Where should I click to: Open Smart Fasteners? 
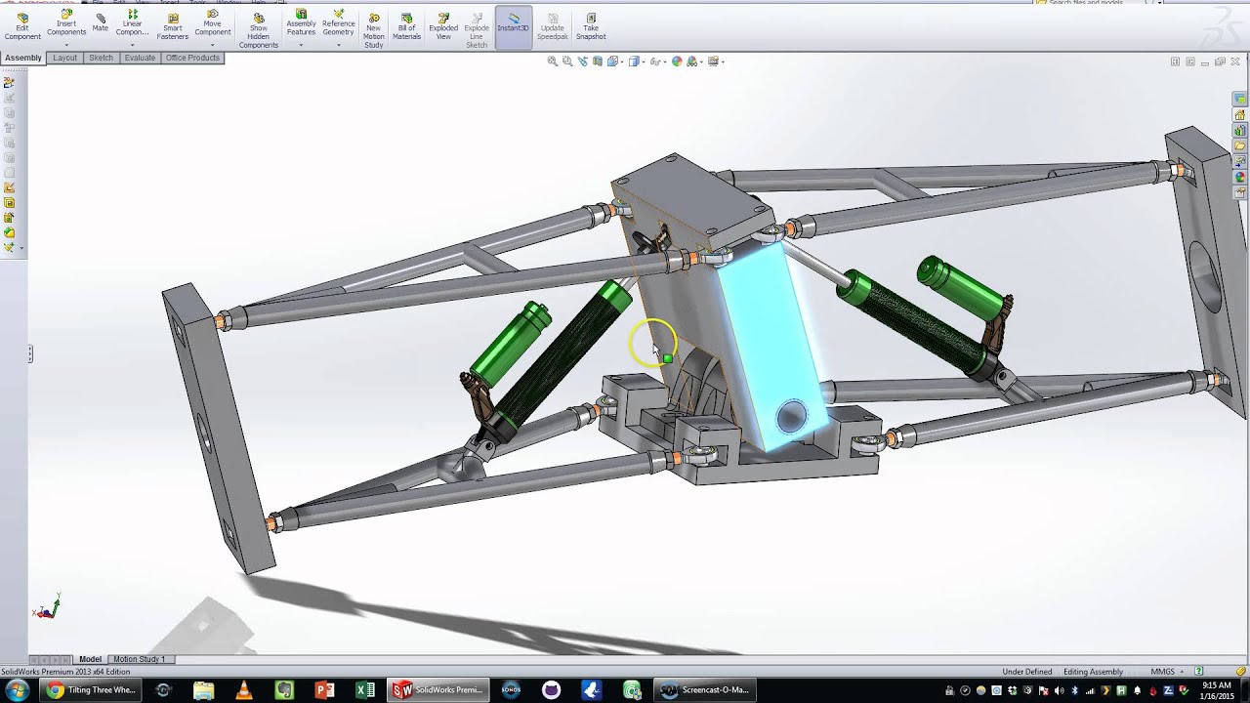(173, 26)
